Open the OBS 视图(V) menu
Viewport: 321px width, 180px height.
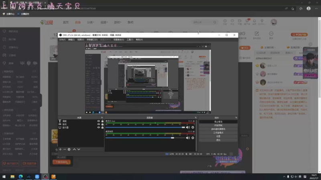[x=81, y=40]
